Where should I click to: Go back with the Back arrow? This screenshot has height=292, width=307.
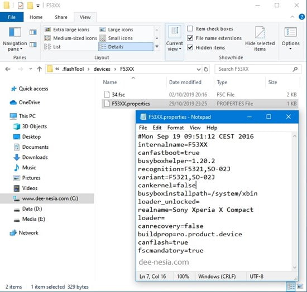click(8, 69)
